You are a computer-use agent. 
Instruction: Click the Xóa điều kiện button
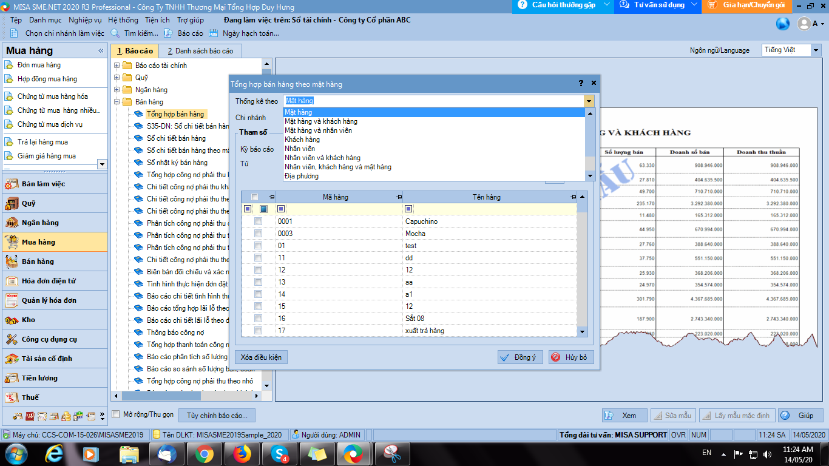point(261,357)
